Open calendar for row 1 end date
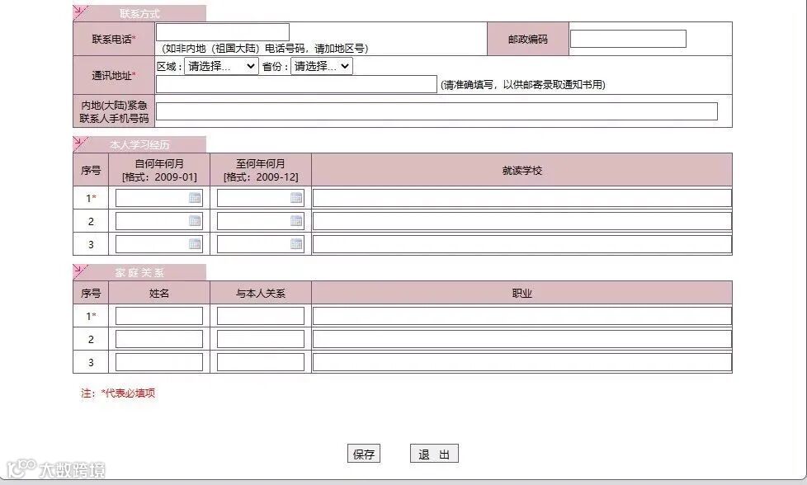Viewport: 807px width, 485px height. coord(296,198)
